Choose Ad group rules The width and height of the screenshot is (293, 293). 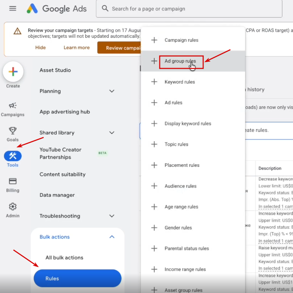[180, 61]
